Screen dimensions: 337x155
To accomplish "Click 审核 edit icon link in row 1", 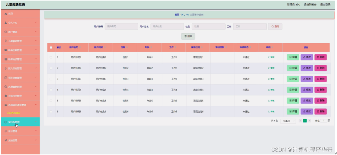I will click(271, 57).
